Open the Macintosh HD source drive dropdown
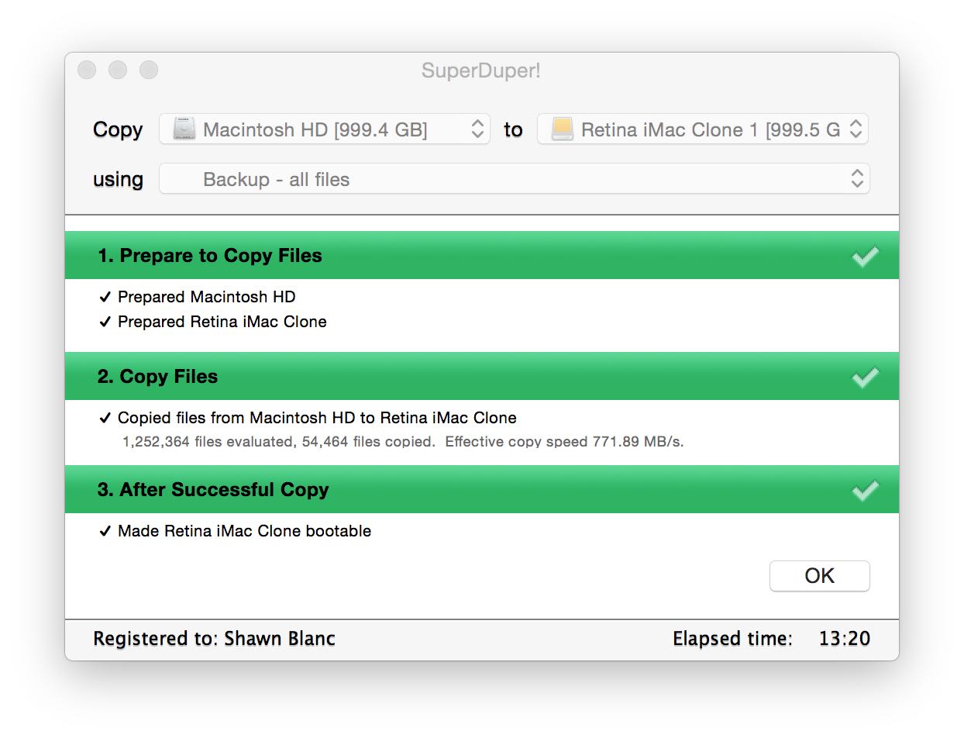964x738 pixels. click(x=325, y=129)
